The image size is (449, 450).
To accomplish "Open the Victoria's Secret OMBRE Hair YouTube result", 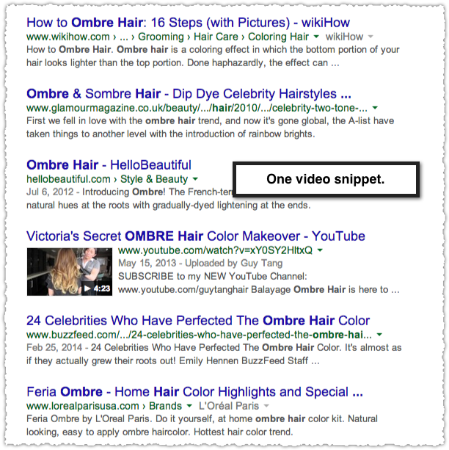I will pos(196,236).
